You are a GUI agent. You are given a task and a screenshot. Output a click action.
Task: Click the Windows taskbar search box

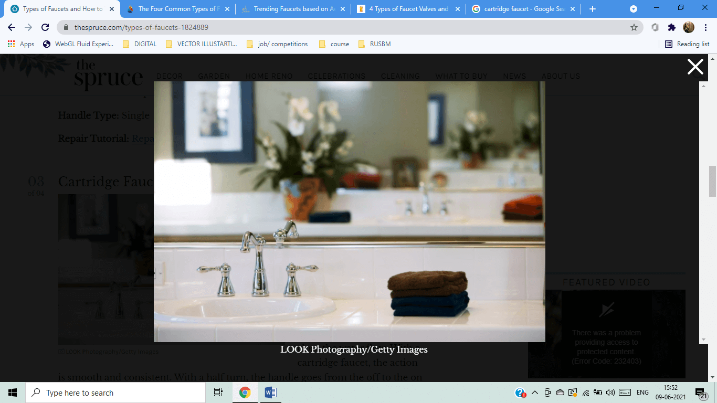(115, 393)
